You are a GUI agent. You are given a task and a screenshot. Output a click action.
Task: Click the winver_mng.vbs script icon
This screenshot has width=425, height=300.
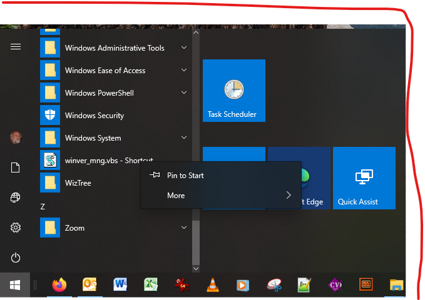(50, 160)
